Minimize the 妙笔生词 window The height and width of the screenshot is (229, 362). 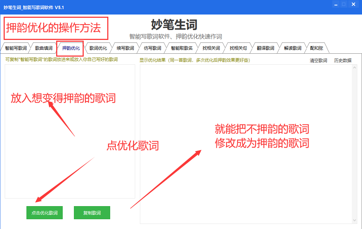(x=336, y=4)
